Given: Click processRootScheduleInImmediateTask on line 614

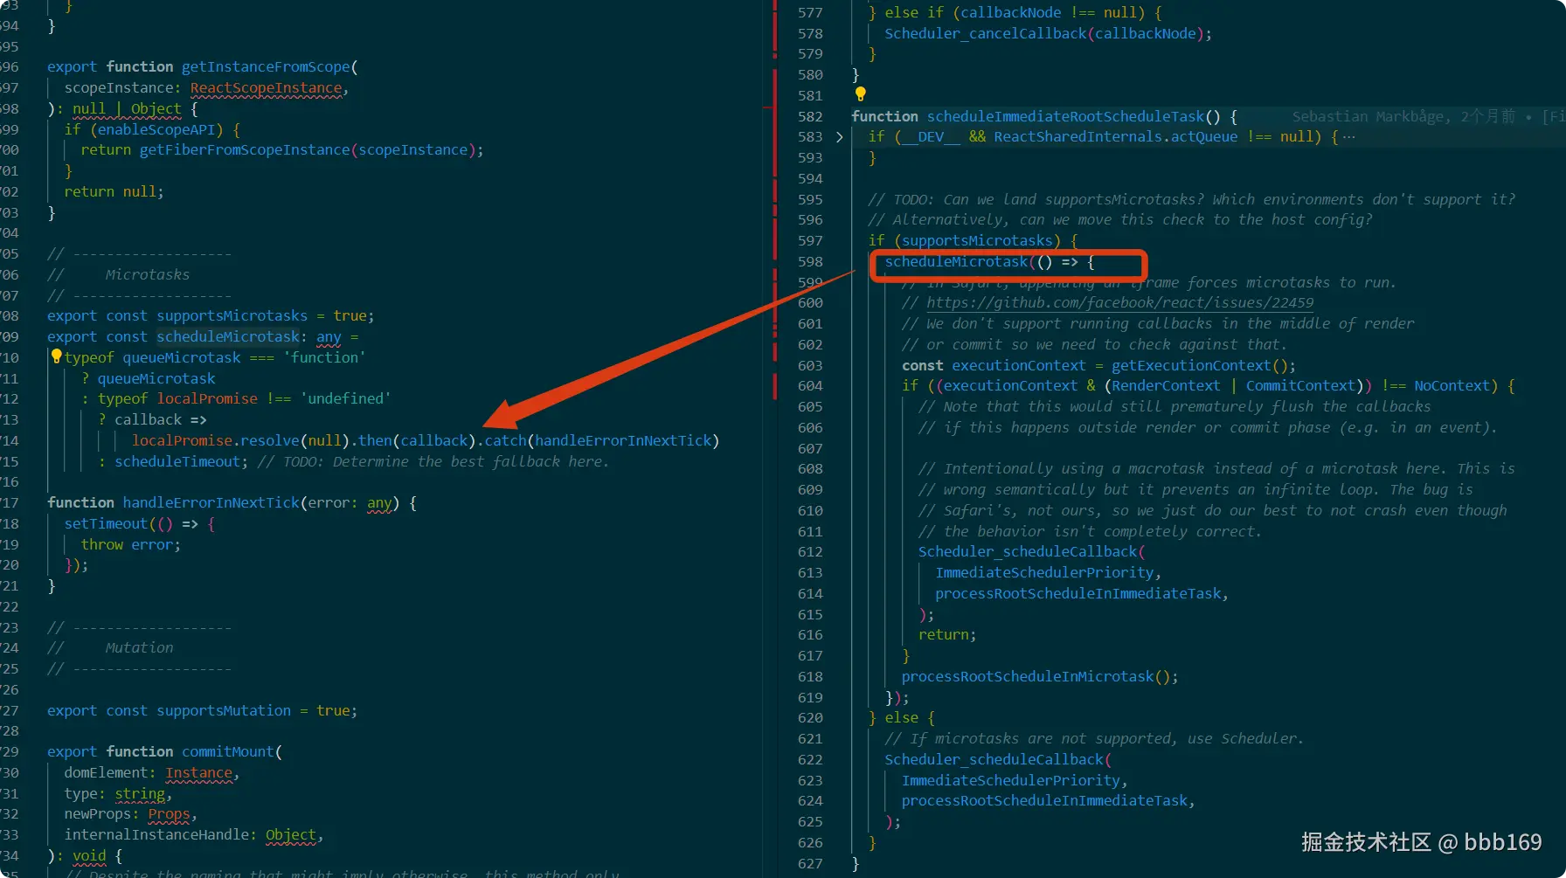Looking at the screenshot, I should [x=1078, y=594].
